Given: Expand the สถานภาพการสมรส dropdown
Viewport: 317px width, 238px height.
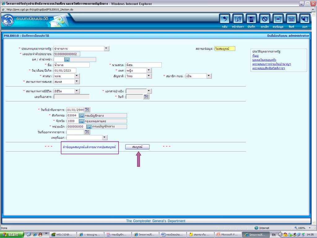Looking at the screenshot, I should point(77,82).
